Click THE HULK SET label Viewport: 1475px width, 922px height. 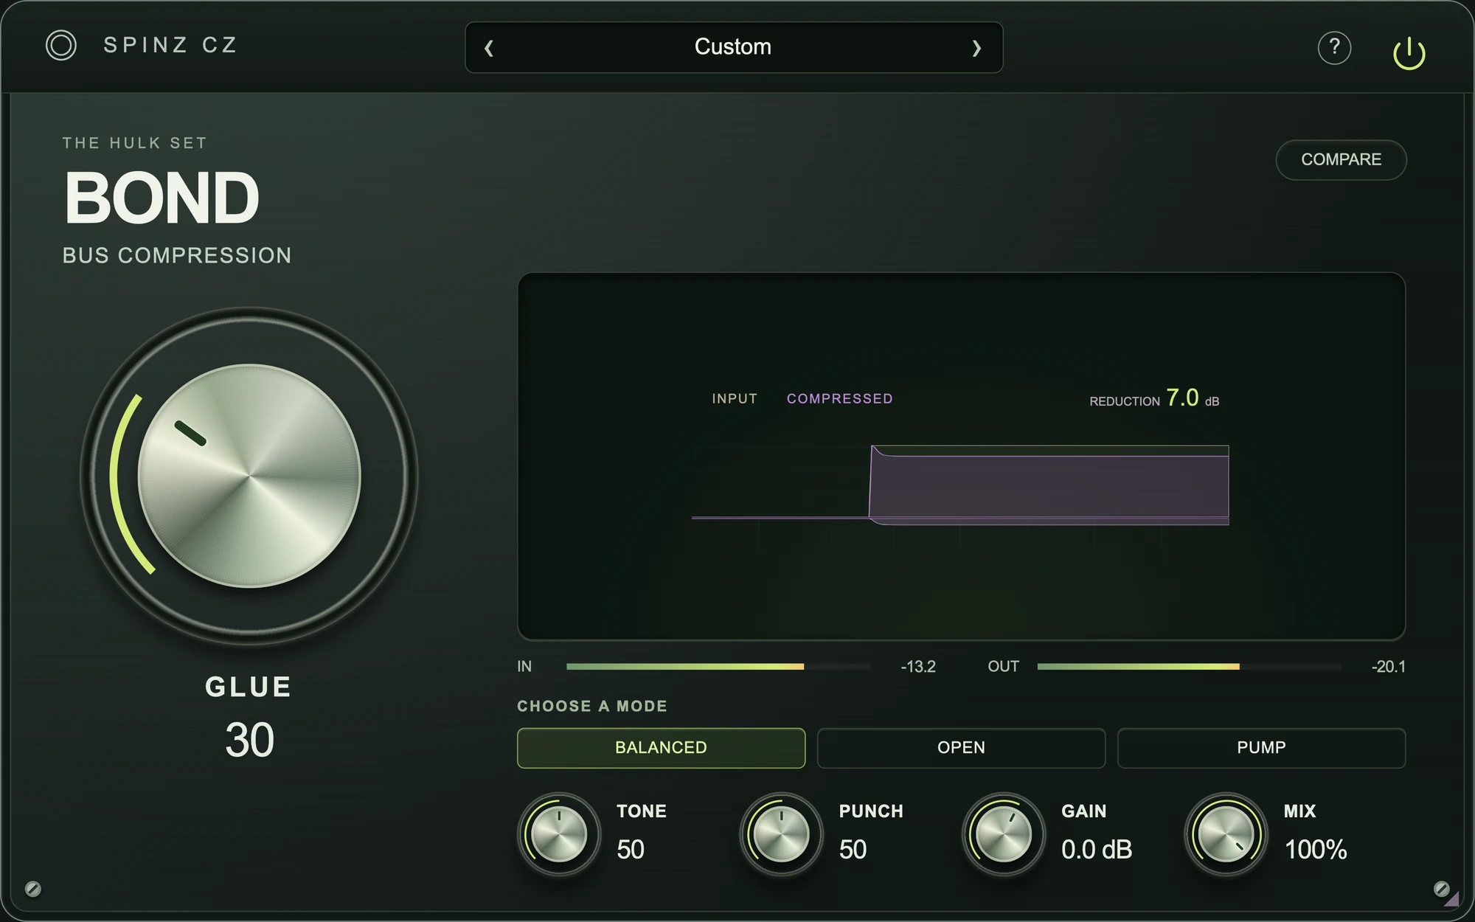pos(134,142)
